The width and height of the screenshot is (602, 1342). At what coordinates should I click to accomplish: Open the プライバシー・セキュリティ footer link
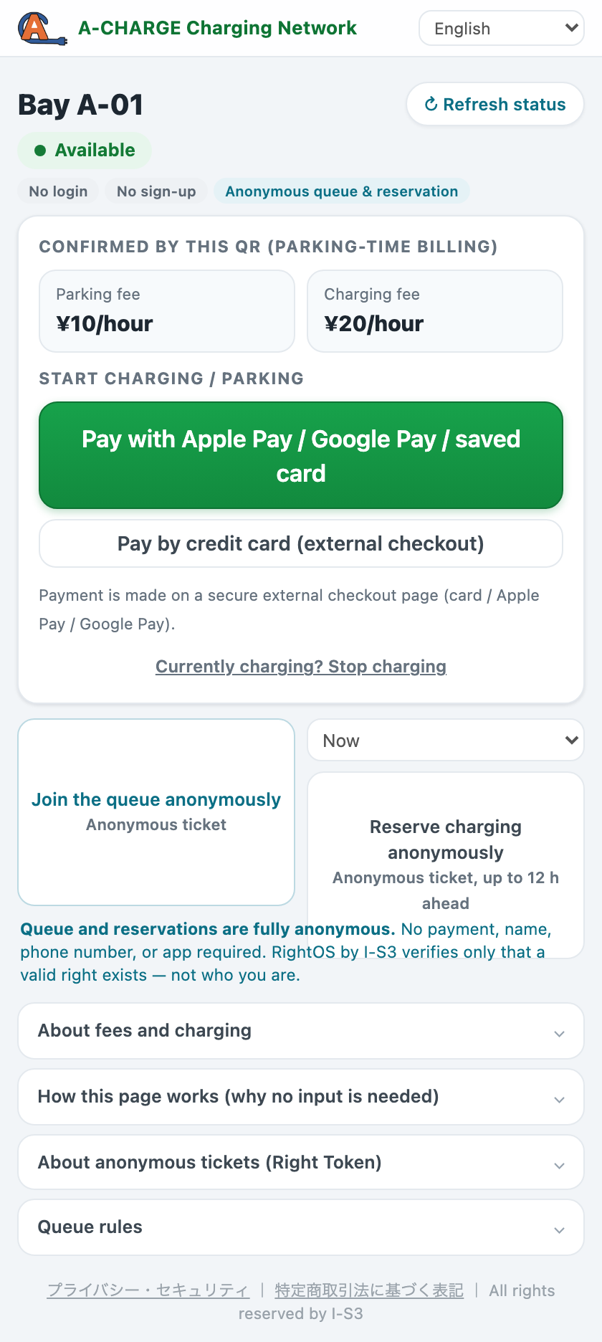tap(148, 1290)
